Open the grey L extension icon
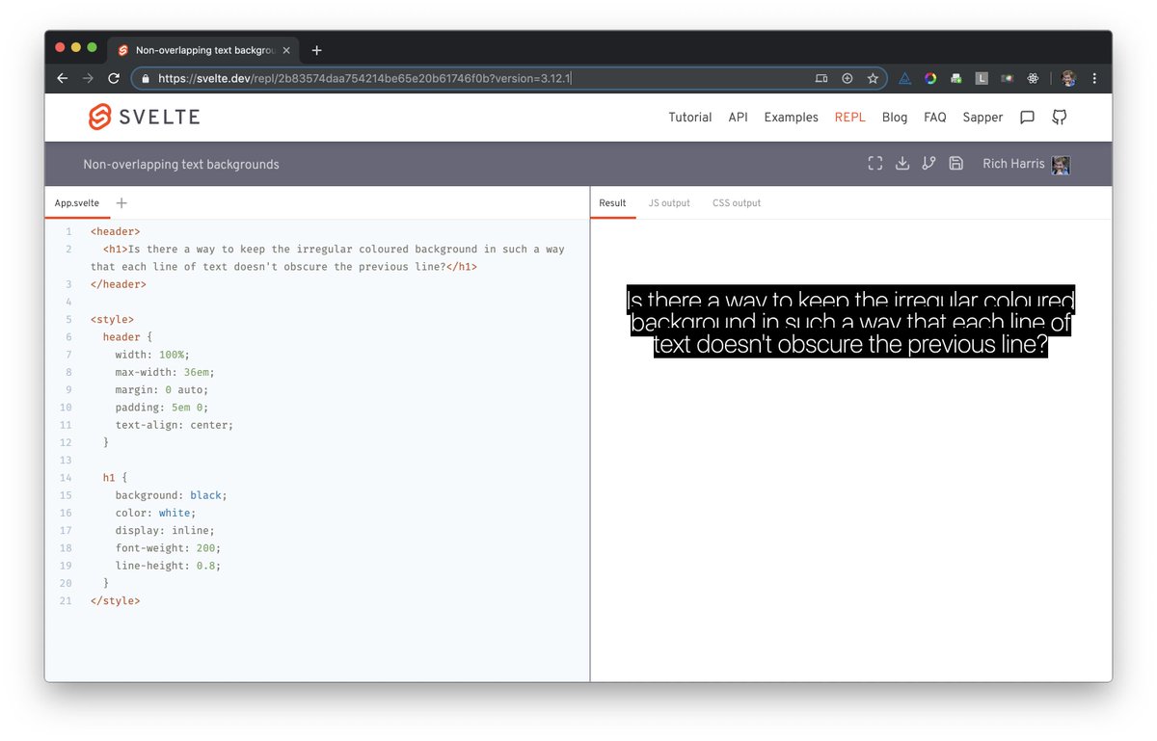The width and height of the screenshot is (1157, 741). [982, 79]
